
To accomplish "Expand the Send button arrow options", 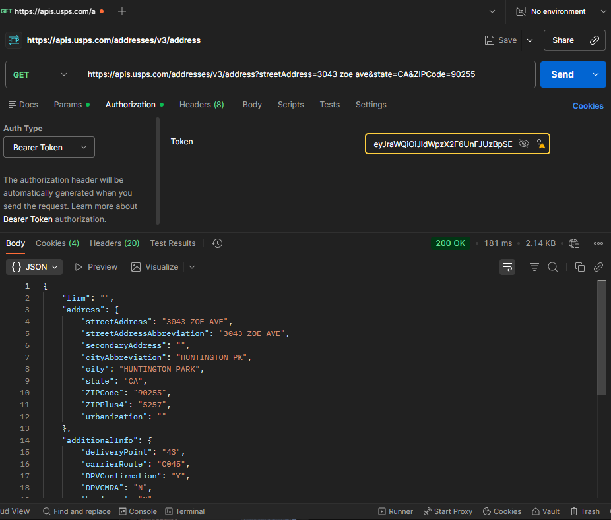I will (x=596, y=74).
